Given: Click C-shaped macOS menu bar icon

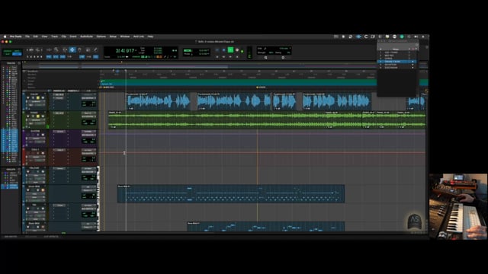Looking at the screenshot, I should (366, 37).
